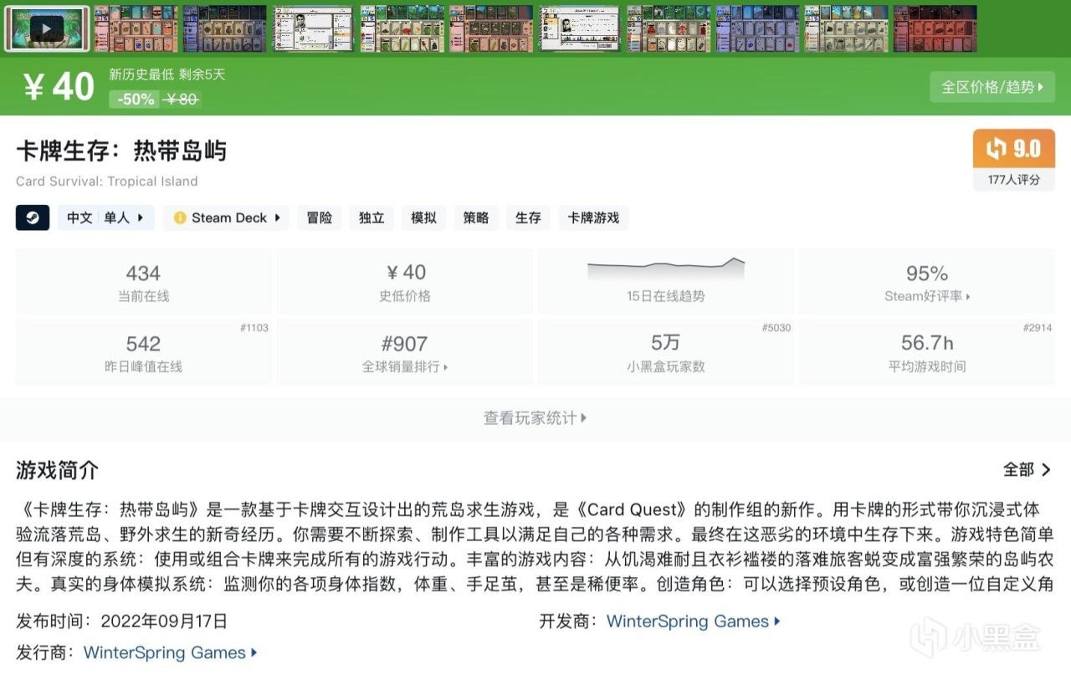1071x675 pixels.
Task: Click the 游戏简介 section heading
Action: (57, 470)
